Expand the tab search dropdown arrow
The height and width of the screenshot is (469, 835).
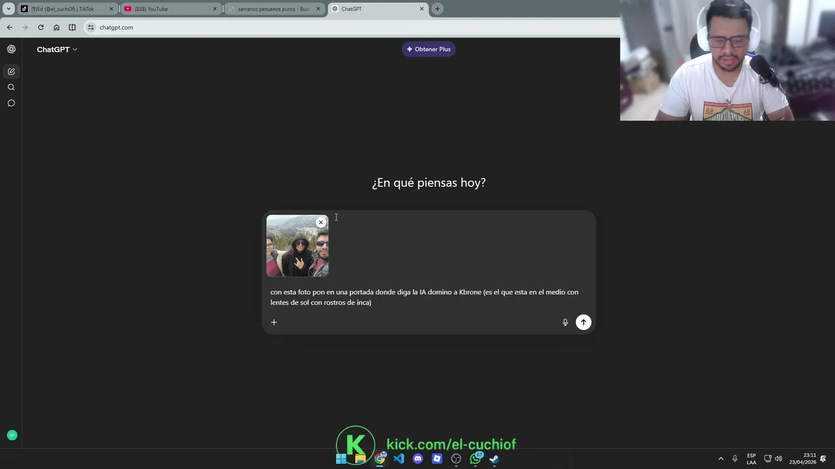tap(8, 9)
